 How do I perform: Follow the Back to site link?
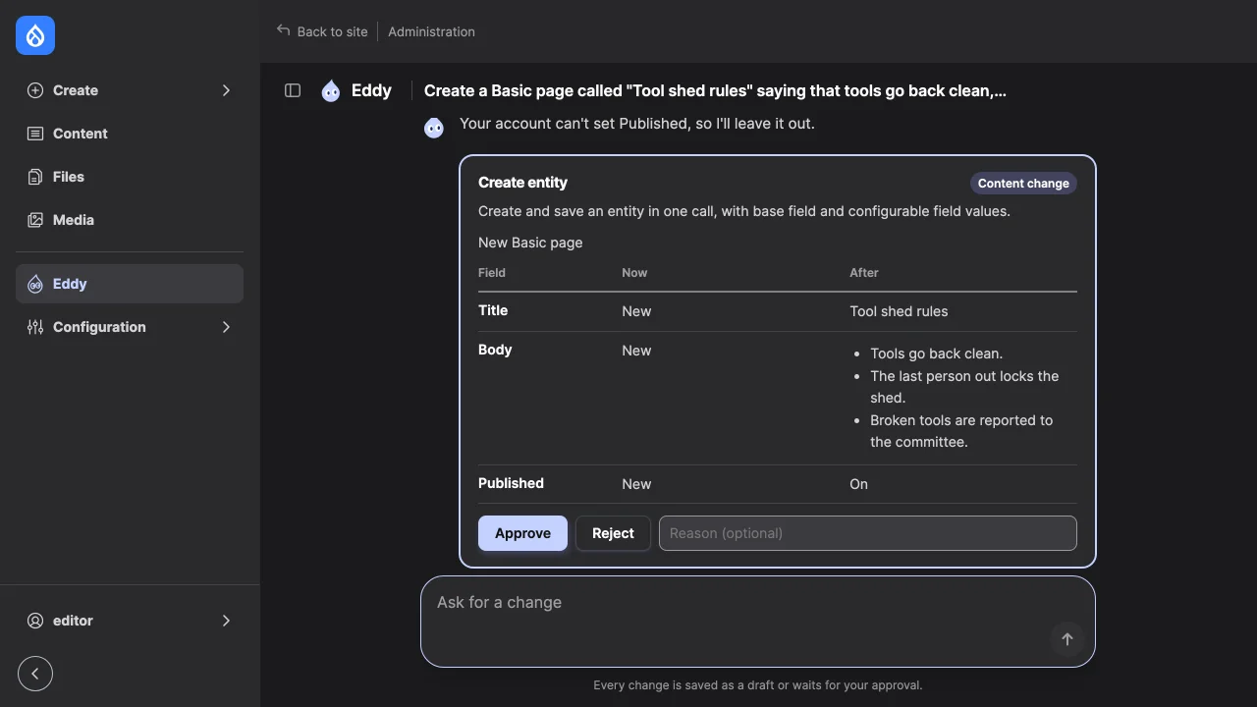tap(322, 31)
